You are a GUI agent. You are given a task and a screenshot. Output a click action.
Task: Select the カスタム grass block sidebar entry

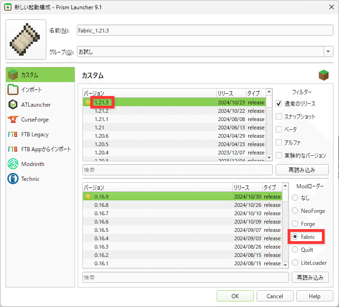[x=40, y=75]
